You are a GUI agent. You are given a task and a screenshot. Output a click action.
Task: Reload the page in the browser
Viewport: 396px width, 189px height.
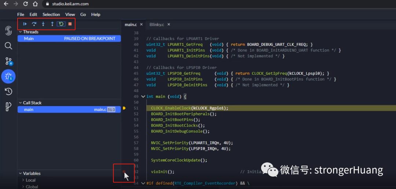(25, 4)
